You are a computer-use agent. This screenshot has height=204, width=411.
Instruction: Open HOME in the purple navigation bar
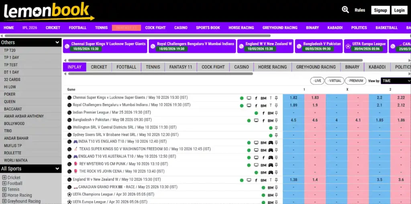(9, 28)
